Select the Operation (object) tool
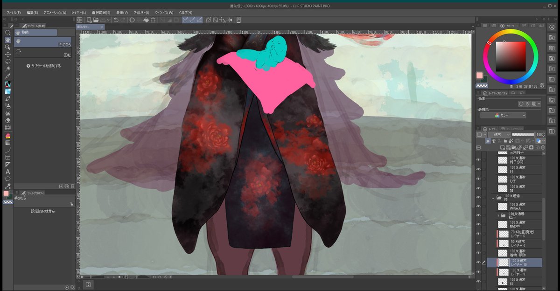Image resolution: width=560 pixels, height=291 pixels. [x=7, y=47]
